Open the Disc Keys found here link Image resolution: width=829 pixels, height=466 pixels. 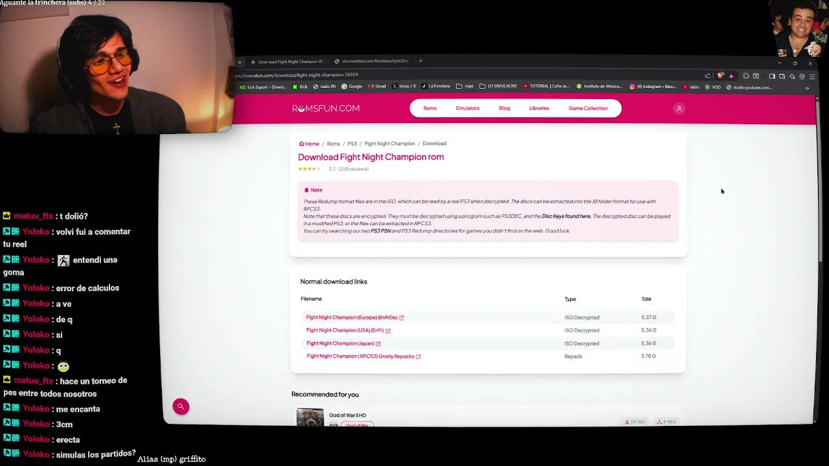click(566, 216)
